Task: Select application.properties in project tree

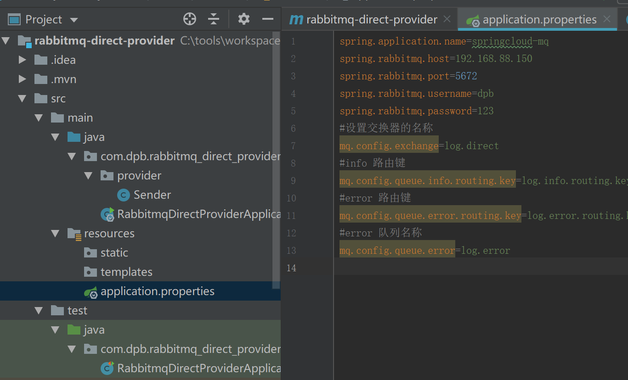Action: (x=158, y=291)
